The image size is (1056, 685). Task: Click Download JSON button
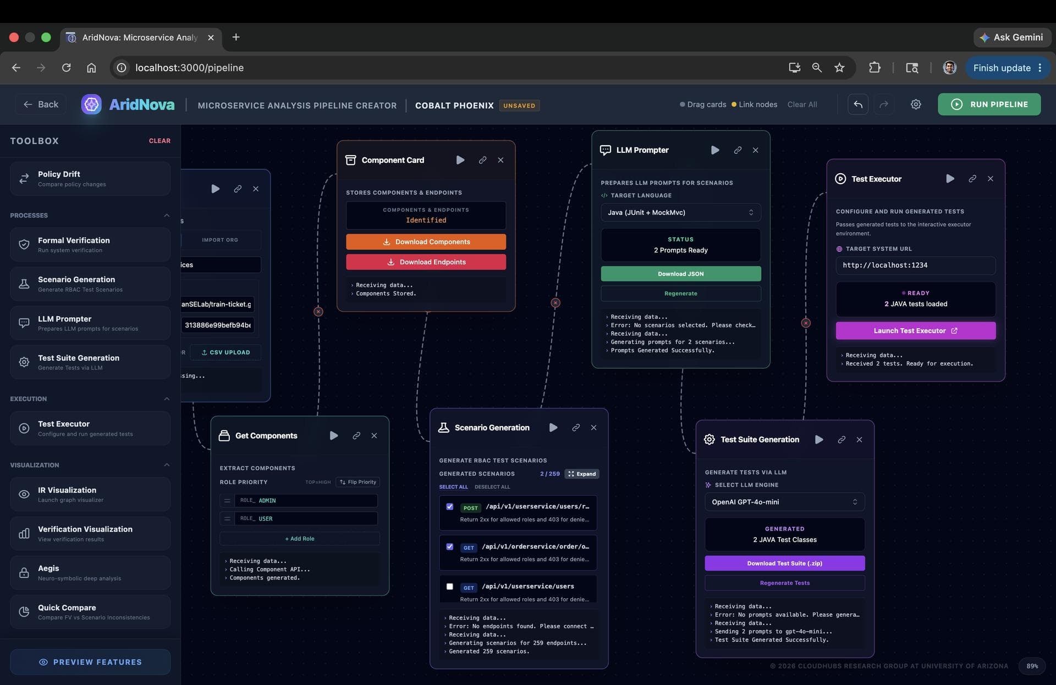point(681,274)
